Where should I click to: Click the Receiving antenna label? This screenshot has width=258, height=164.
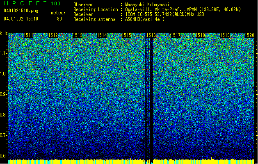coord(94,19)
